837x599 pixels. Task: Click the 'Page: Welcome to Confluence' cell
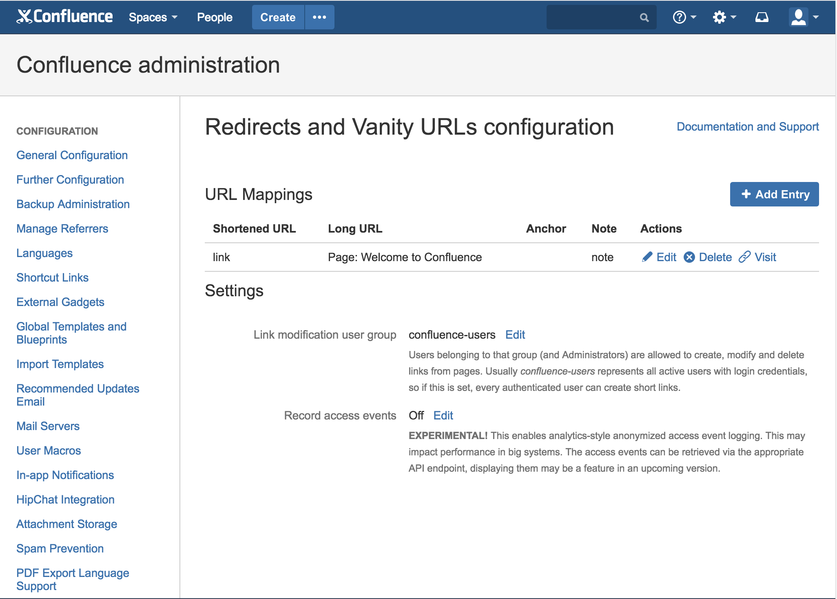(405, 257)
